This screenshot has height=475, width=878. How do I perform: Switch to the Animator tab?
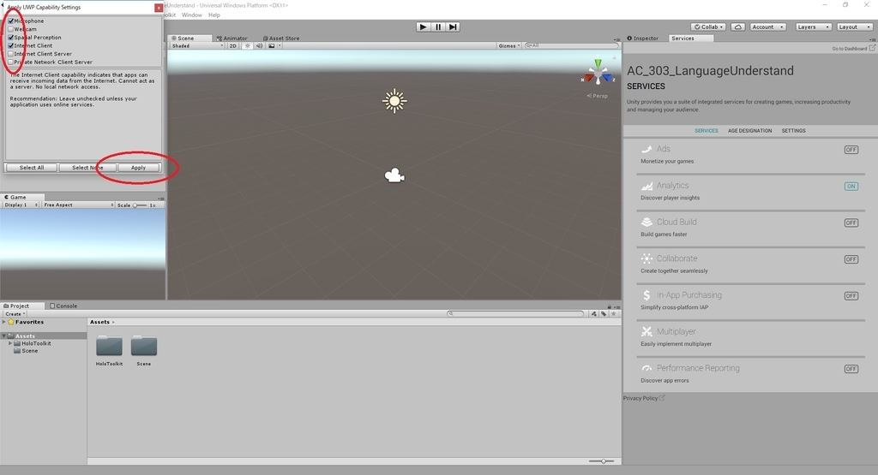[x=232, y=39]
